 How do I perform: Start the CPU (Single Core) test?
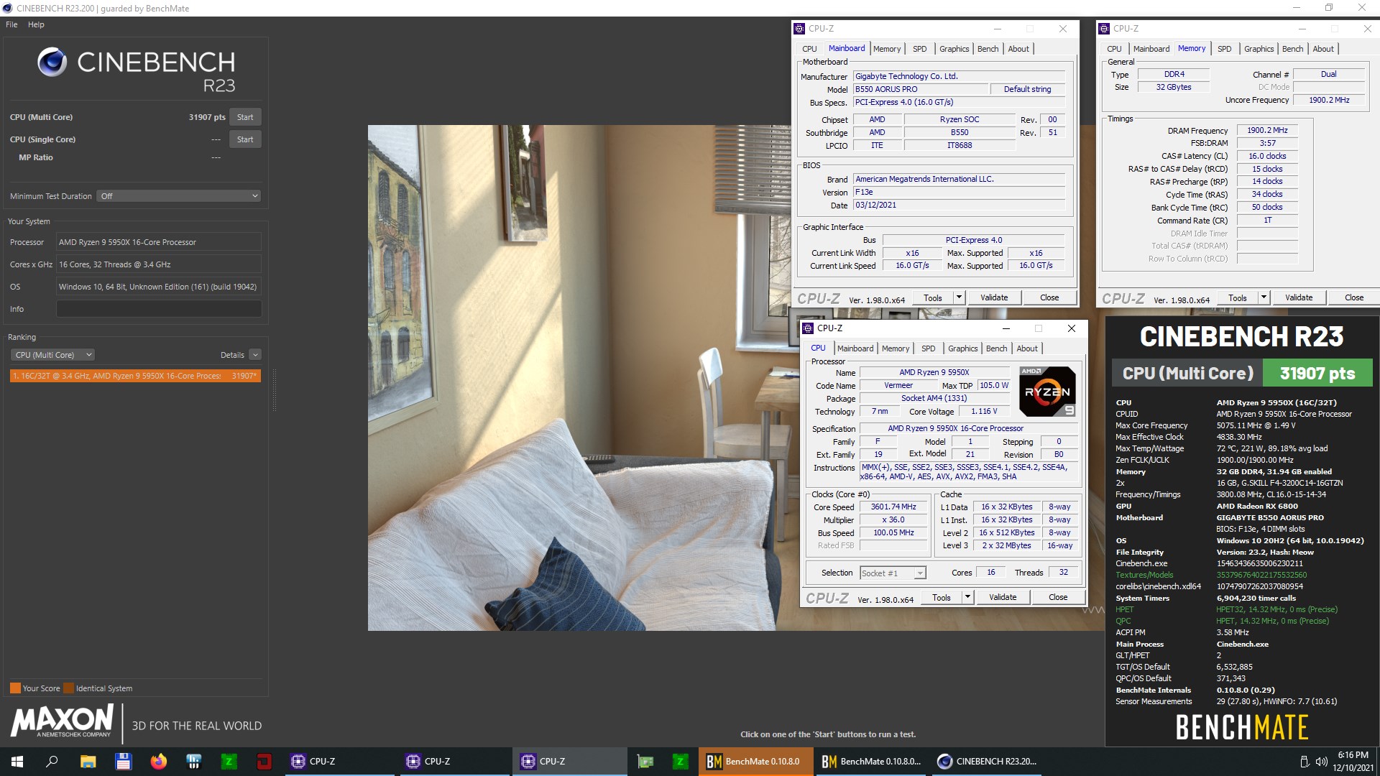[x=245, y=139]
